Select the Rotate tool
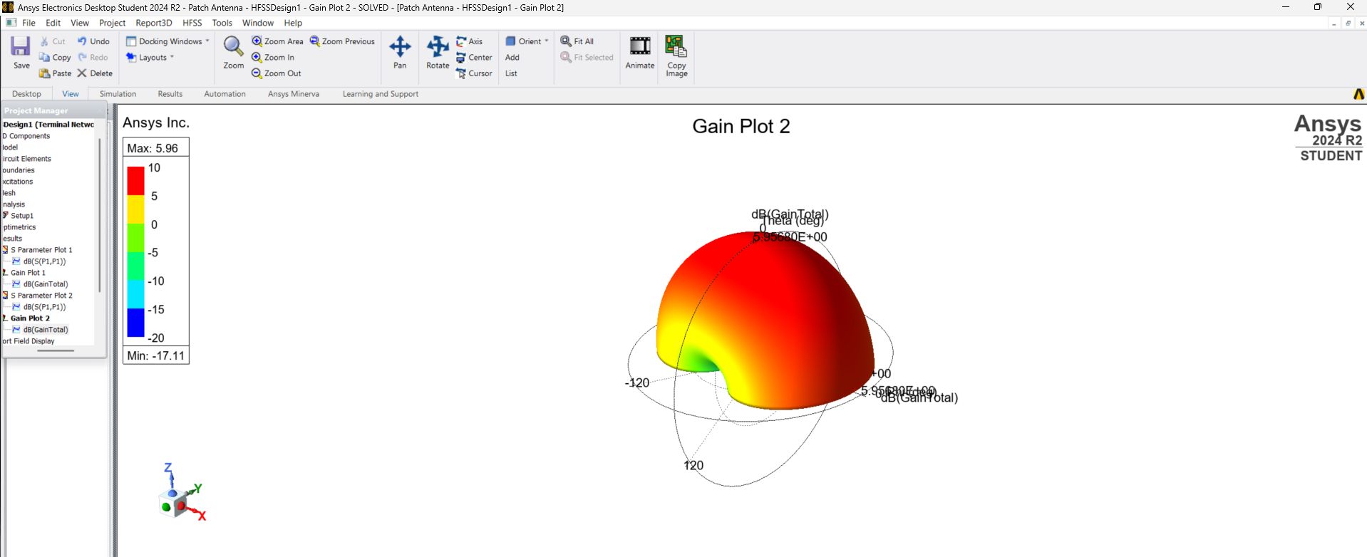Viewport: 1367px width, 557px height. click(x=438, y=52)
